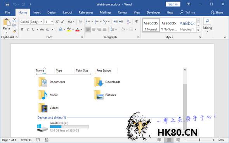Click the text highlight color button
Viewport: 229px width, 143px height.
[x=69, y=29]
